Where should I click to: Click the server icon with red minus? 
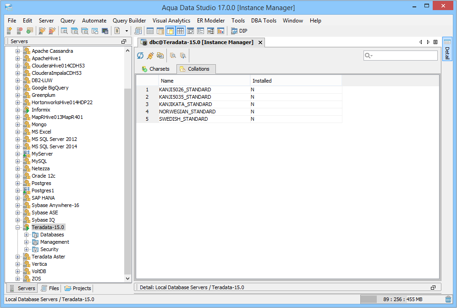click(x=20, y=31)
